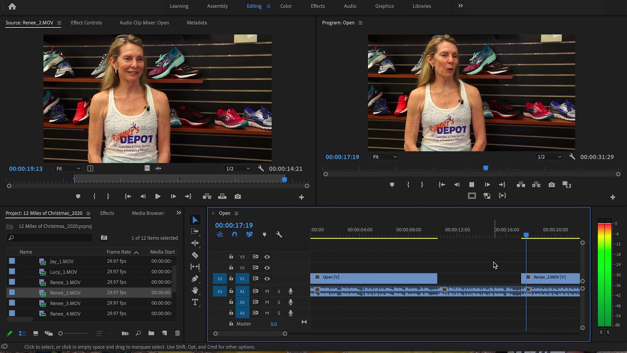Image resolution: width=627 pixels, height=353 pixels.
Task: Solo audio track A2
Action: [x=279, y=302]
